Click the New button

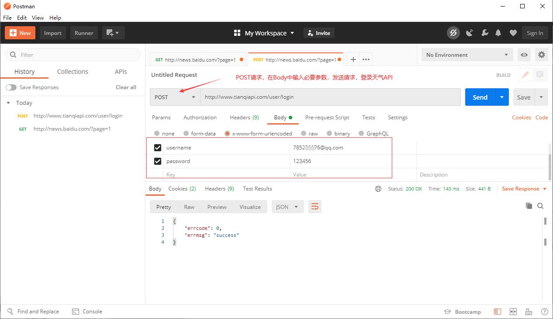click(21, 33)
